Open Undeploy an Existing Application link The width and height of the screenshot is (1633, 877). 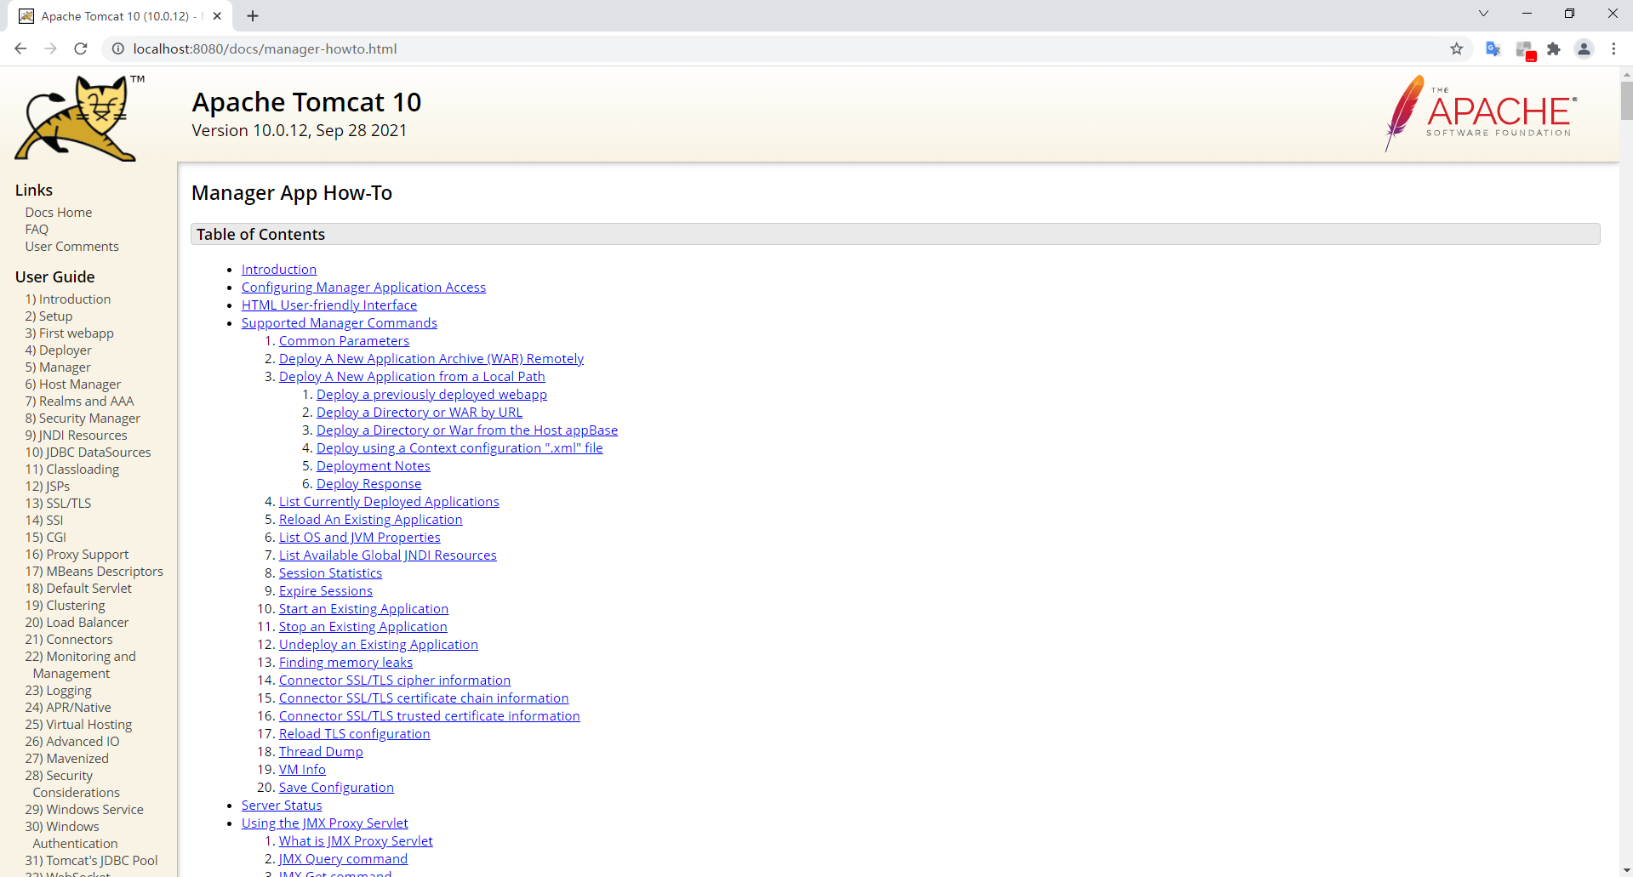pyautogui.click(x=379, y=645)
